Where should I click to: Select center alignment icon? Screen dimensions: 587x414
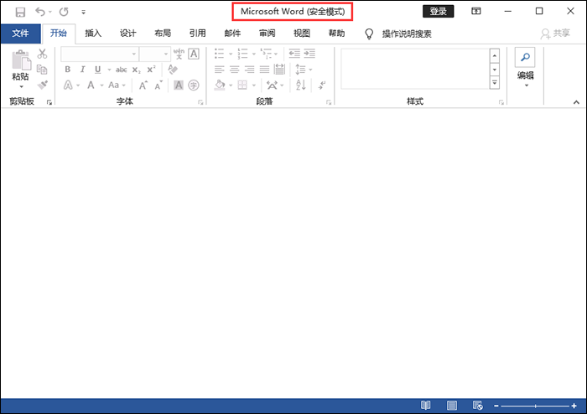click(234, 70)
